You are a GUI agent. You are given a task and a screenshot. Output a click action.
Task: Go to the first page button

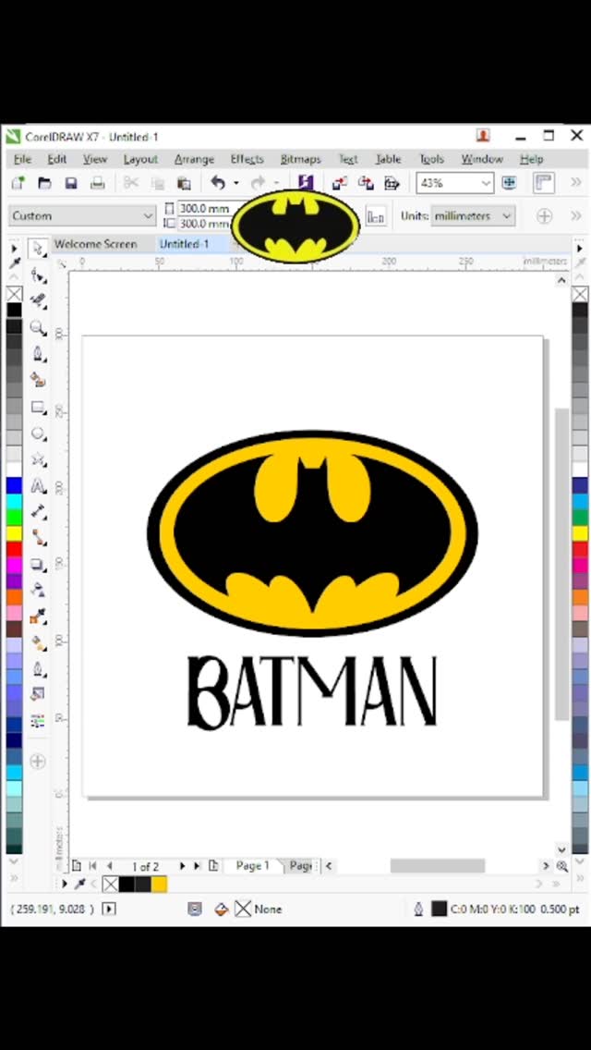coord(92,866)
